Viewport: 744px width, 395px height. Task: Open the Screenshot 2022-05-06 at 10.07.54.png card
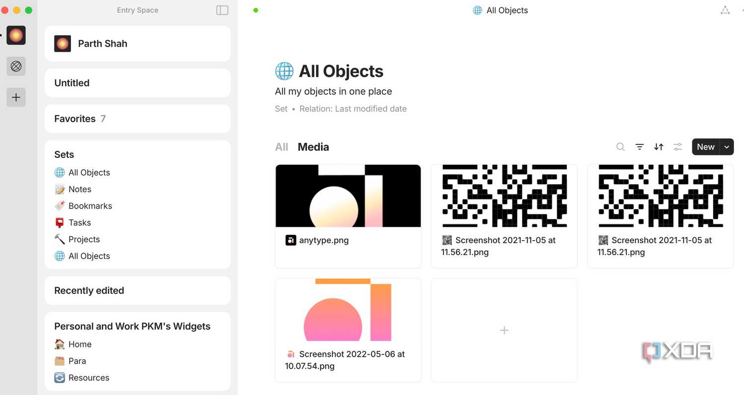pyautogui.click(x=348, y=330)
